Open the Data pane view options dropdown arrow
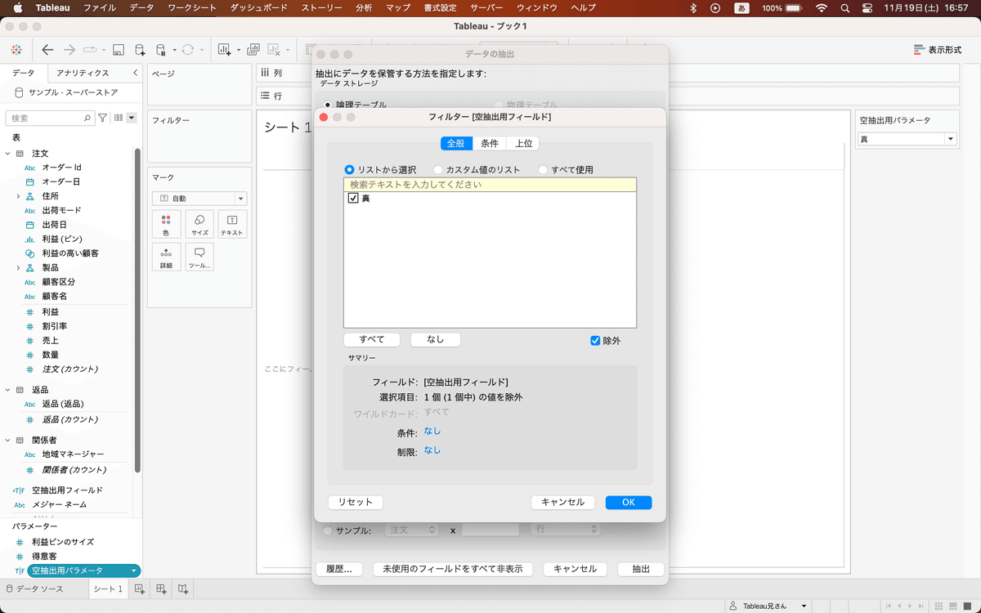The width and height of the screenshot is (981, 613). click(x=131, y=119)
